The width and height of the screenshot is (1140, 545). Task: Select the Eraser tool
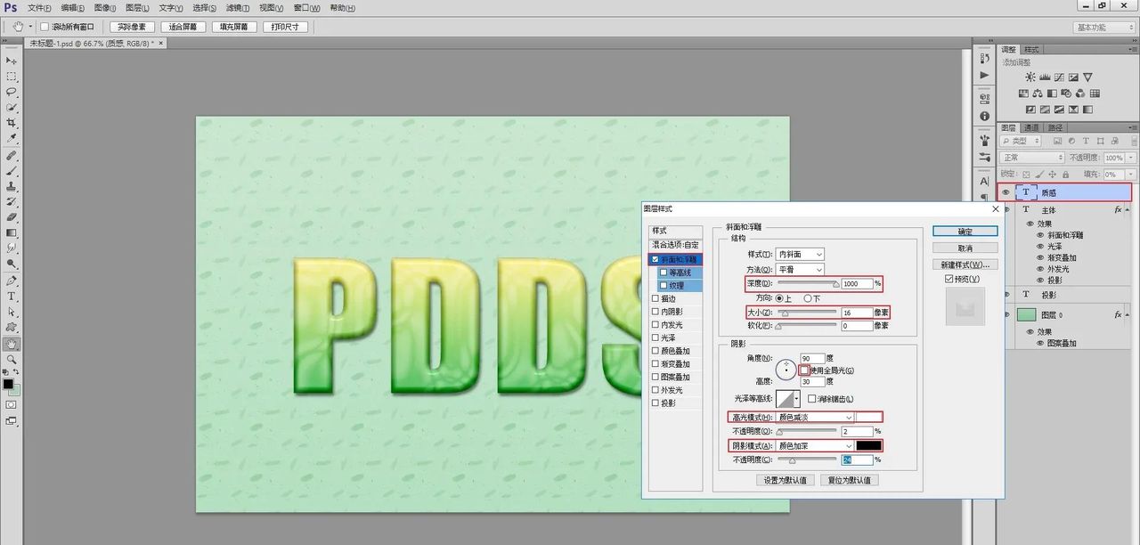12,216
